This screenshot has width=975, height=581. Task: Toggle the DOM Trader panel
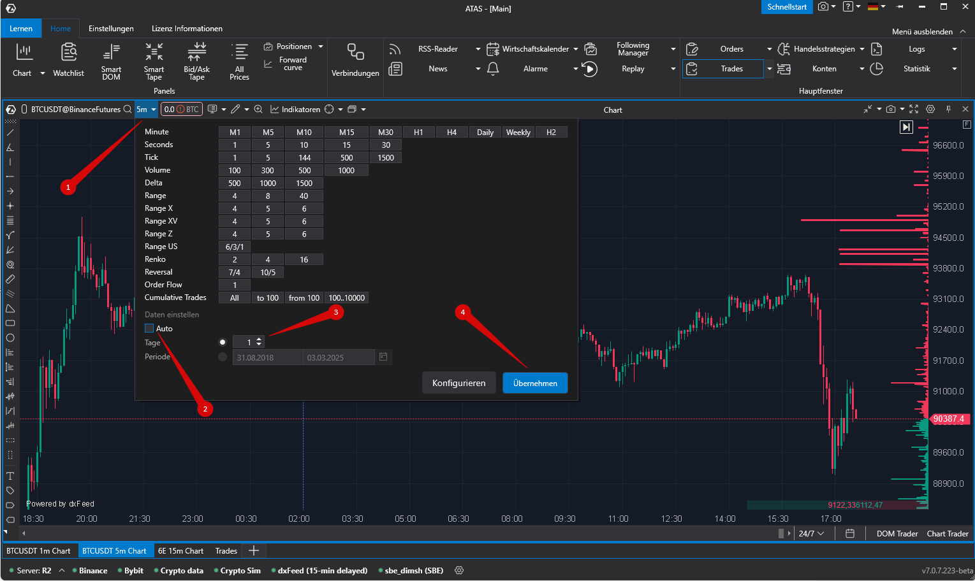(897, 534)
